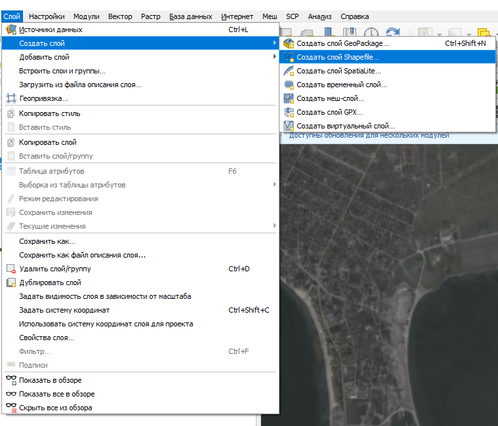The height and width of the screenshot is (426, 498).
Task: Click the GeoPackage layer icon
Action: tap(289, 43)
